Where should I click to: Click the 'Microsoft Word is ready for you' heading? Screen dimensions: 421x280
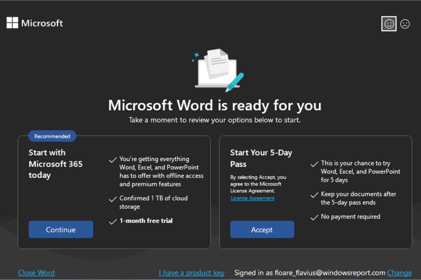point(215,105)
